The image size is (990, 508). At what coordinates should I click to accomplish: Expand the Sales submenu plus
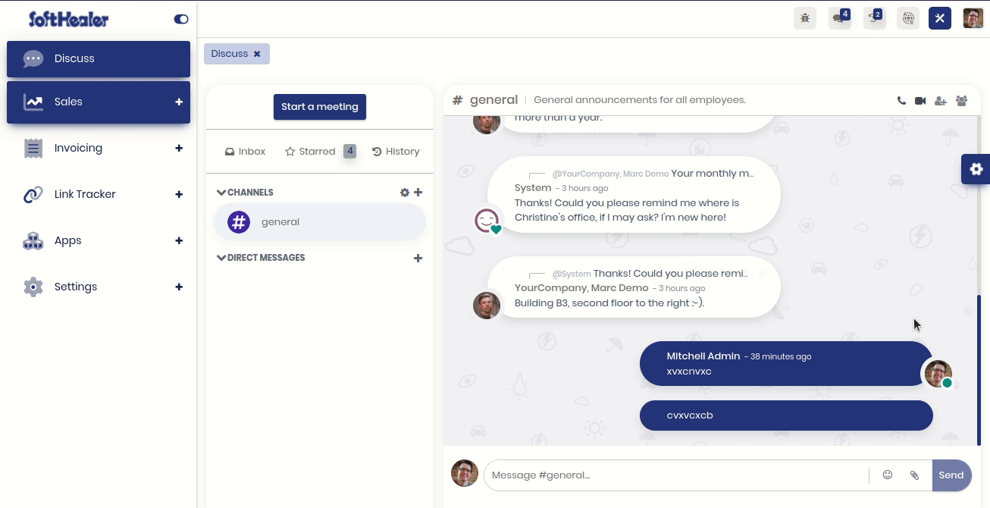pos(179,102)
